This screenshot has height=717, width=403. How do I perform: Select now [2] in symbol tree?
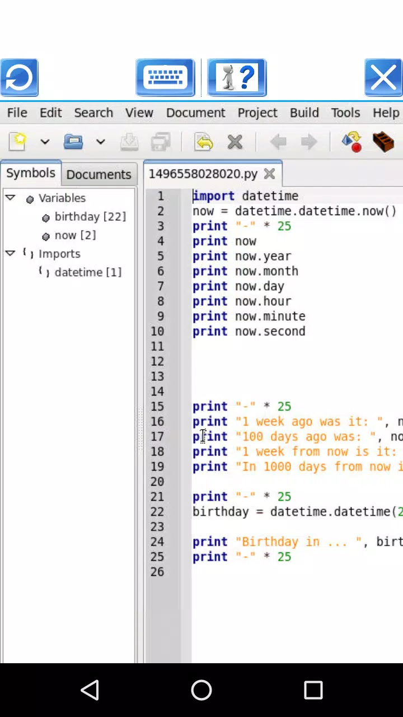(75, 235)
